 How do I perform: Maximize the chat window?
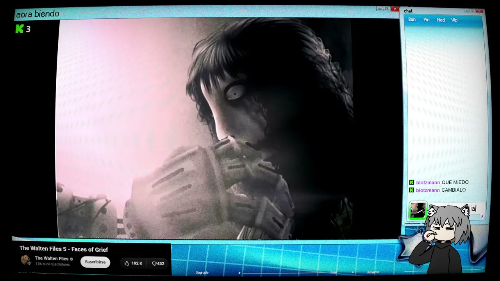(473, 11)
